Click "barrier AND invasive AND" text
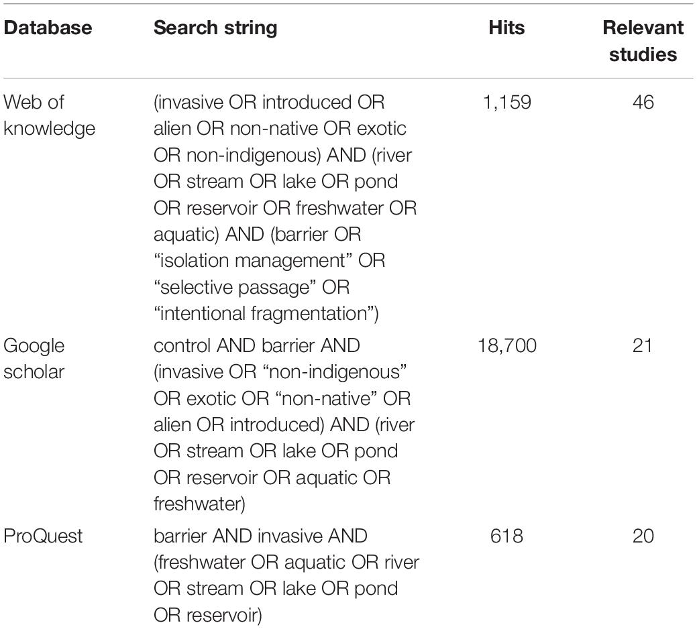This screenshot has width=697, height=629. (x=260, y=536)
